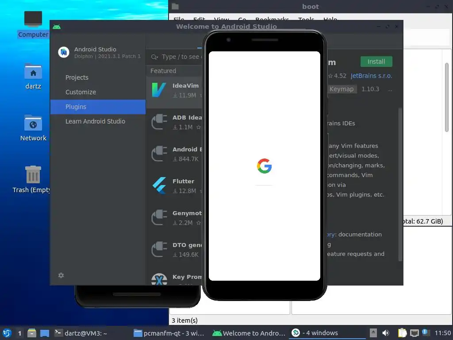Expand the 4 windows group in taskbar
This screenshot has height=340, width=453.
[x=327, y=333]
